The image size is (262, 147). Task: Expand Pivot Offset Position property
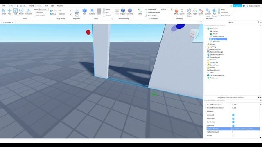point(206,105)
